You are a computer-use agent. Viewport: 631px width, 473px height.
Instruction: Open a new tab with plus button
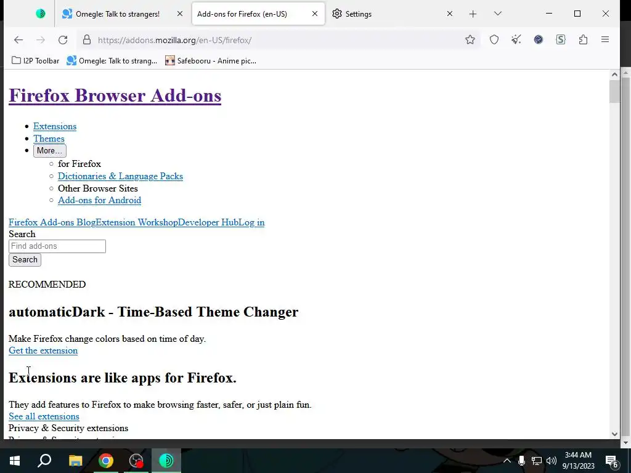[x=473, y=14]
